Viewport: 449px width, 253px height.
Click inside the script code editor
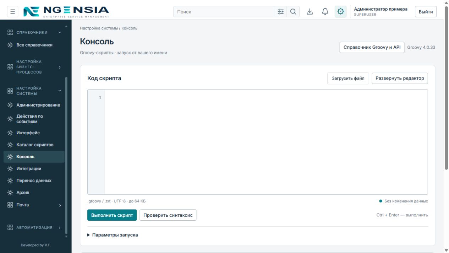[x=266, y=142]
